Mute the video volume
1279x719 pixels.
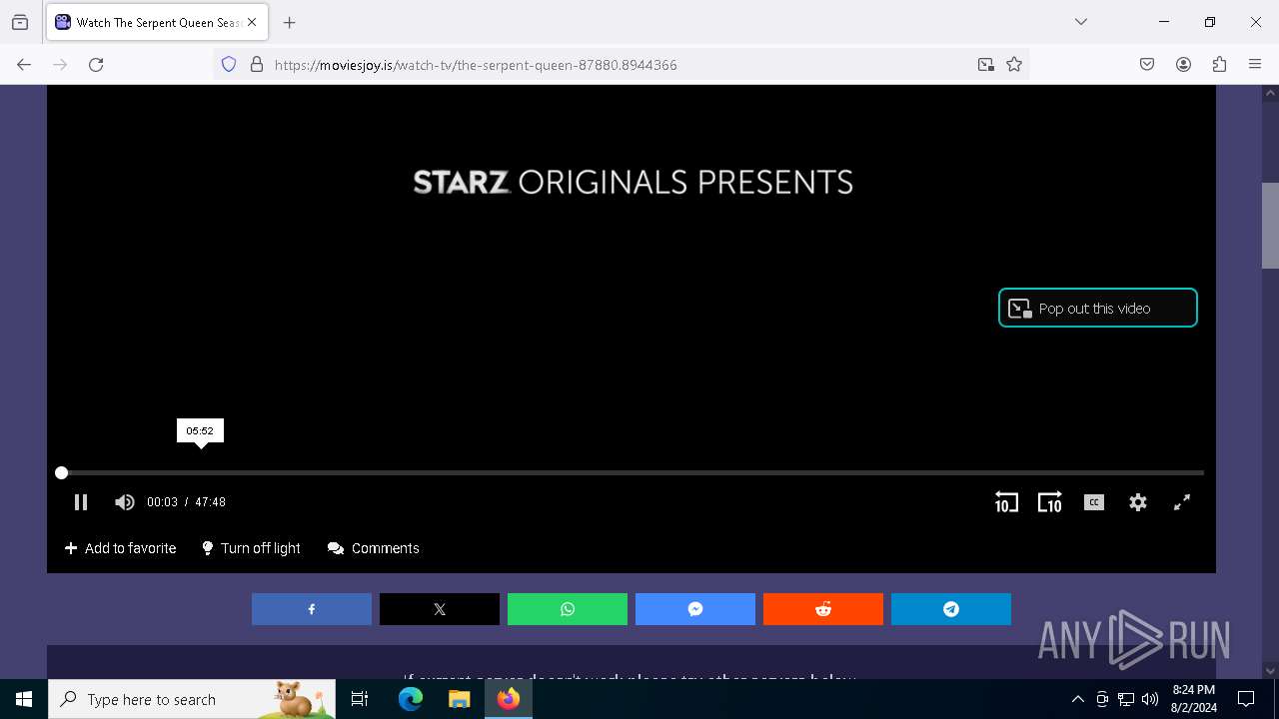[124, 502]
